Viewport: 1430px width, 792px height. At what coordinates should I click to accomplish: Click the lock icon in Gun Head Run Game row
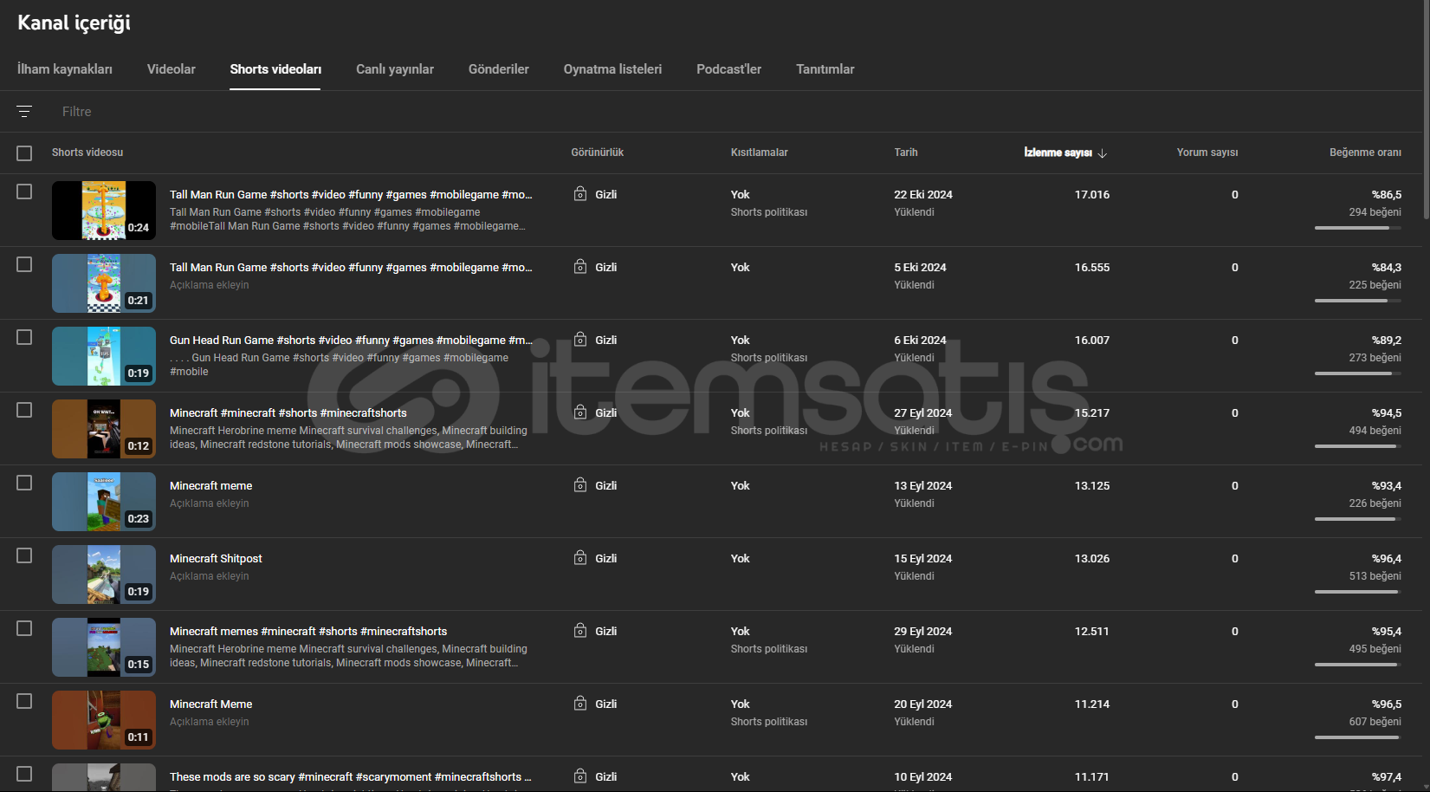[x=580, y=340]
